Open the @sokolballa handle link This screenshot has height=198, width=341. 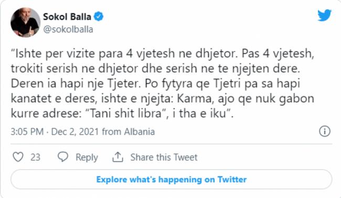pos(68,29)
